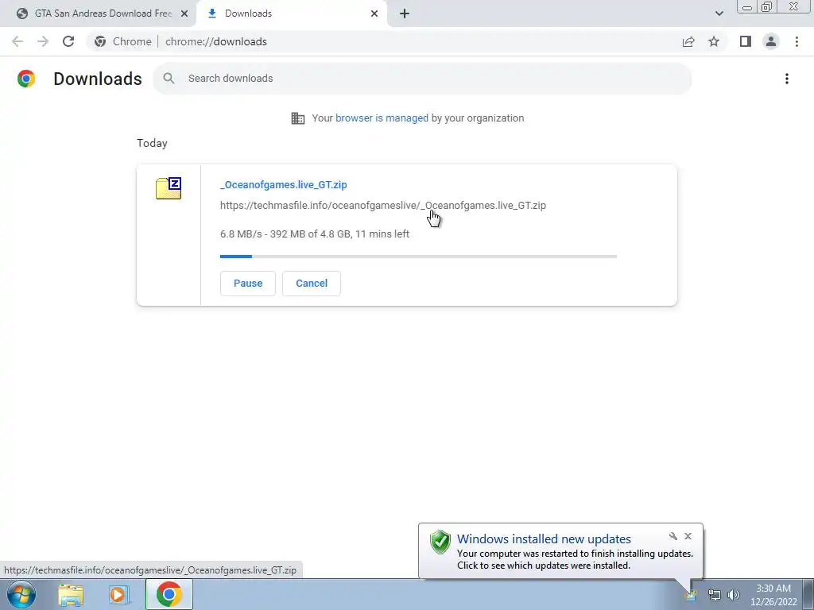
Task: Close the Downloads tab
Action: (374, 14)
